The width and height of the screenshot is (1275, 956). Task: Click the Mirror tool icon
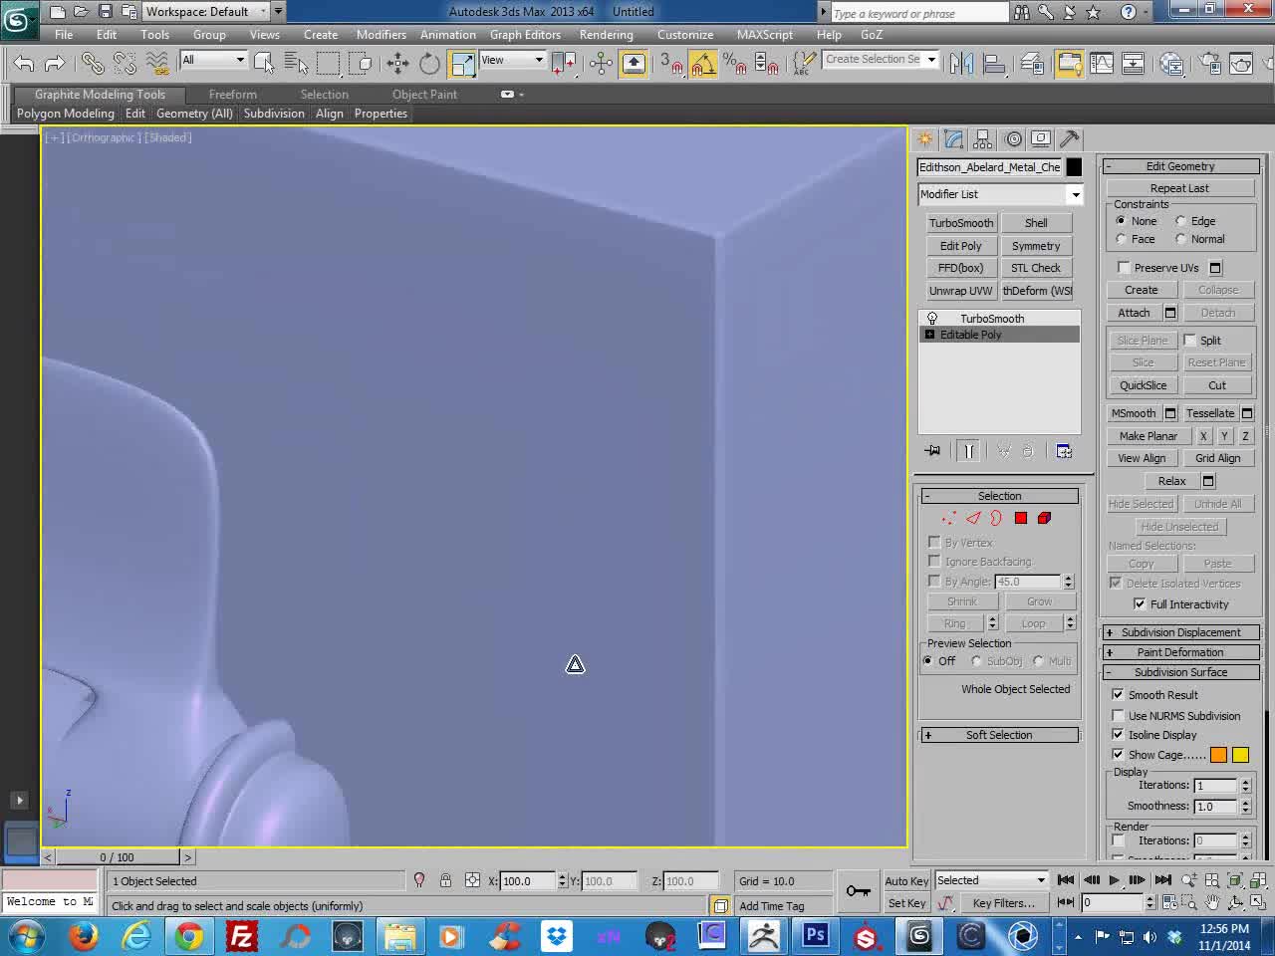click(961, 64)
